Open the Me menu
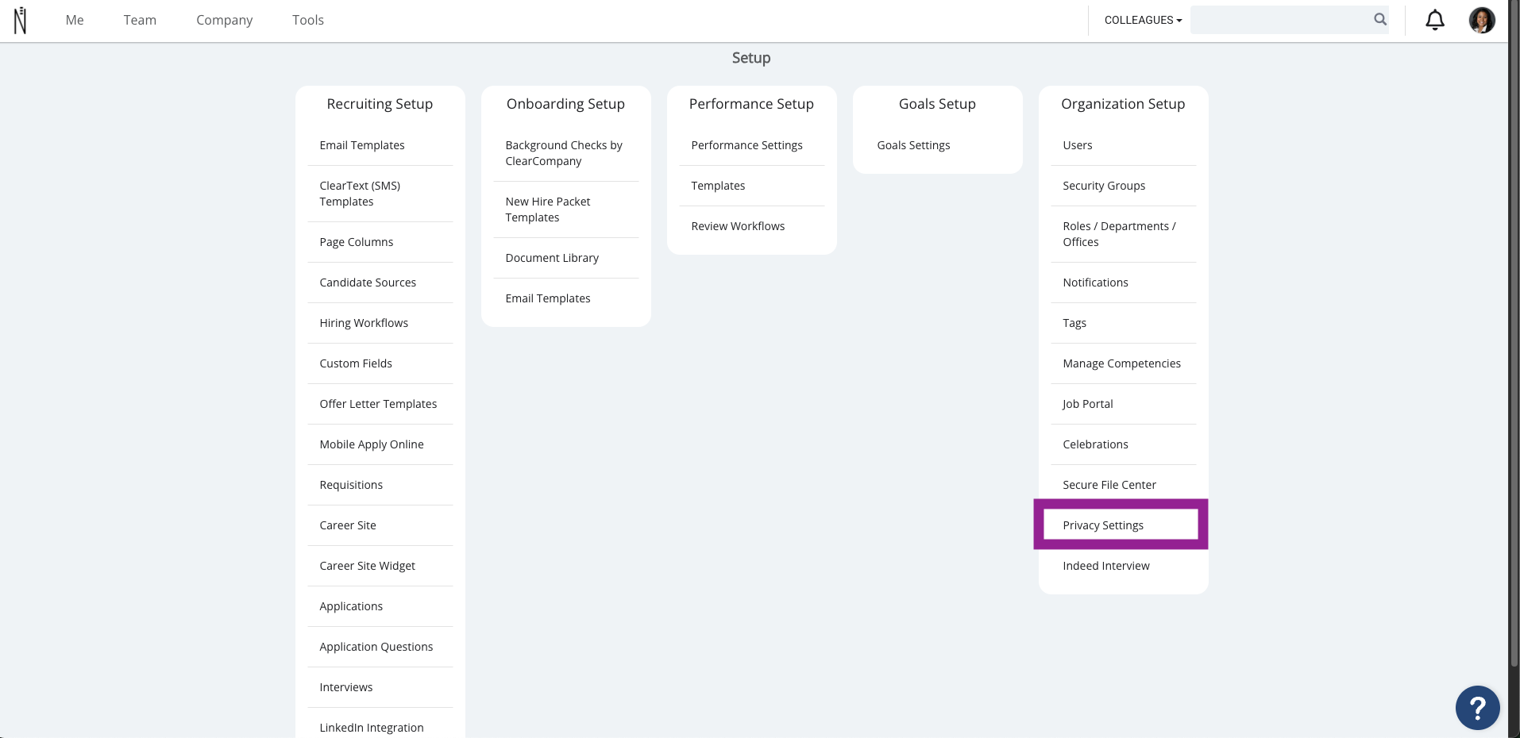Image resolution: width=1520 pixels, height=738 pixels. (75, 20)
